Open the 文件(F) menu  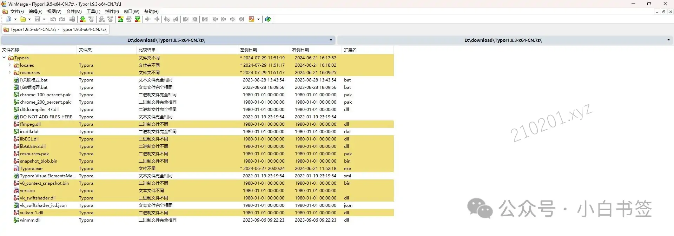point(17,12)
